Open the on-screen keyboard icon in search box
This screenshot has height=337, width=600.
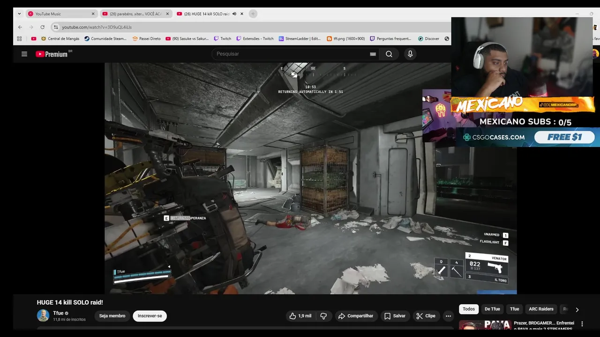(x=373, y=54)
